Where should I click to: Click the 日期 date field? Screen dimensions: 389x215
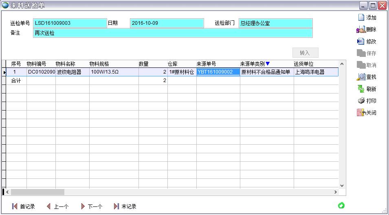click(167, 23)
